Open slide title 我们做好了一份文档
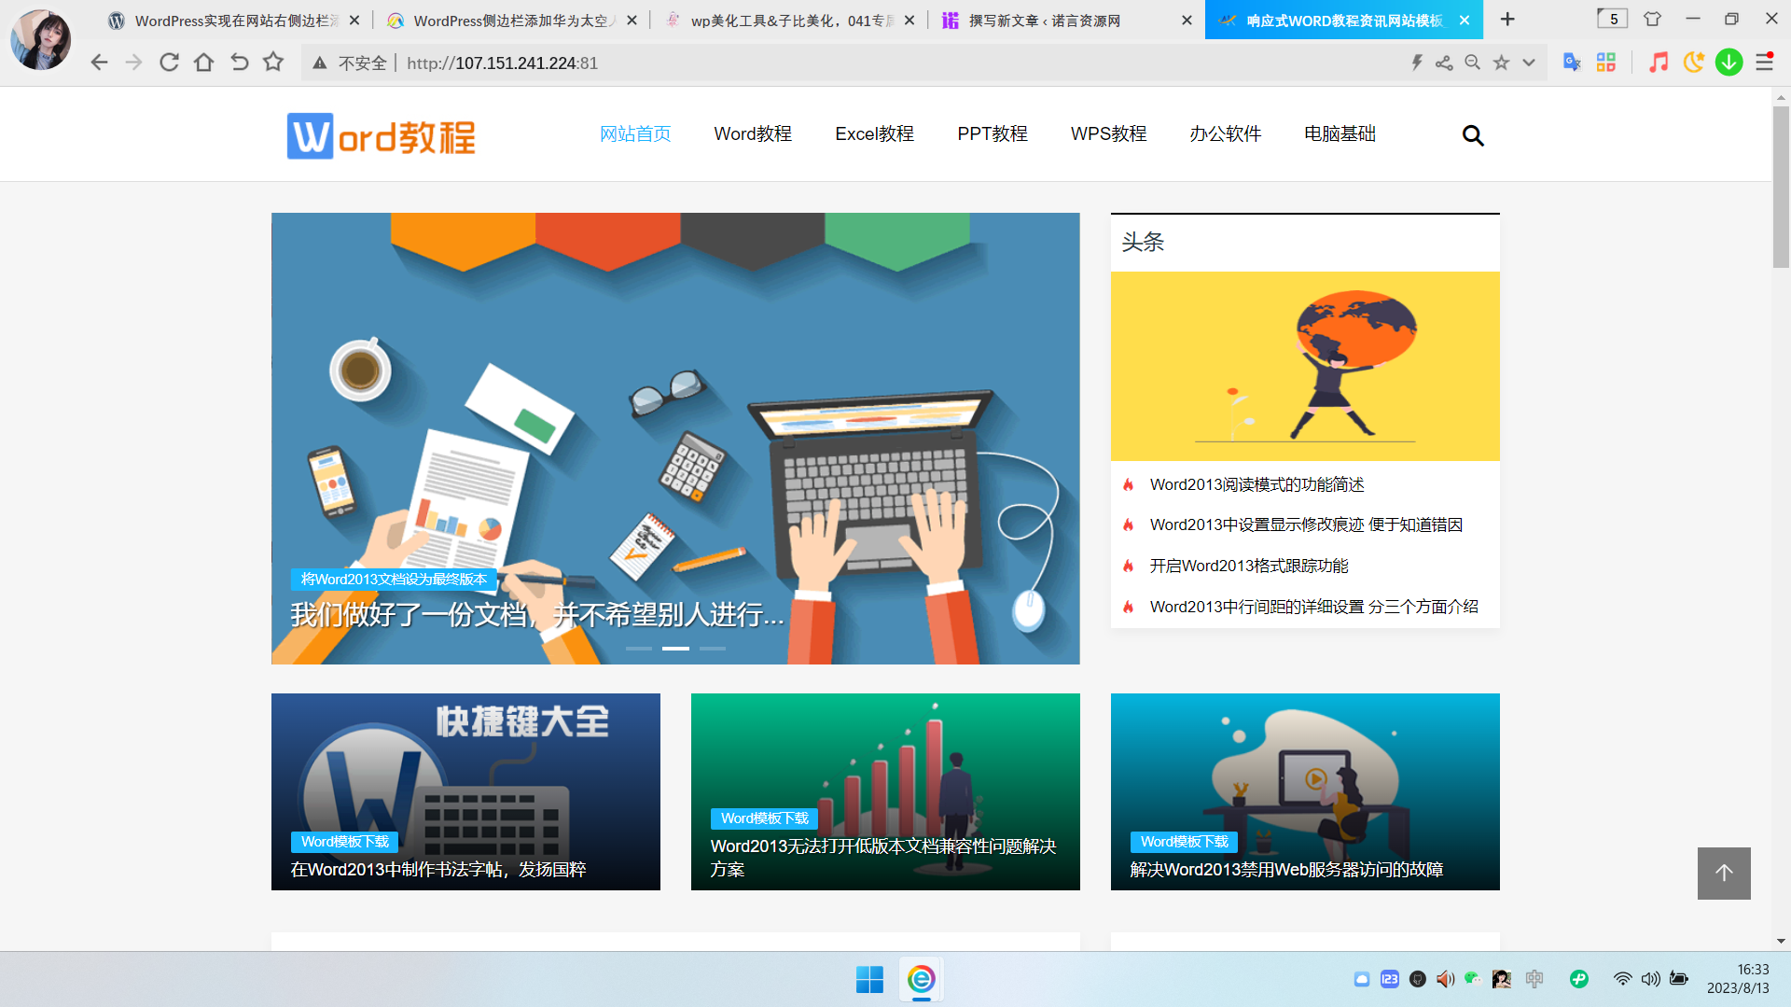1791x1007 pixels. pos(537,614)
